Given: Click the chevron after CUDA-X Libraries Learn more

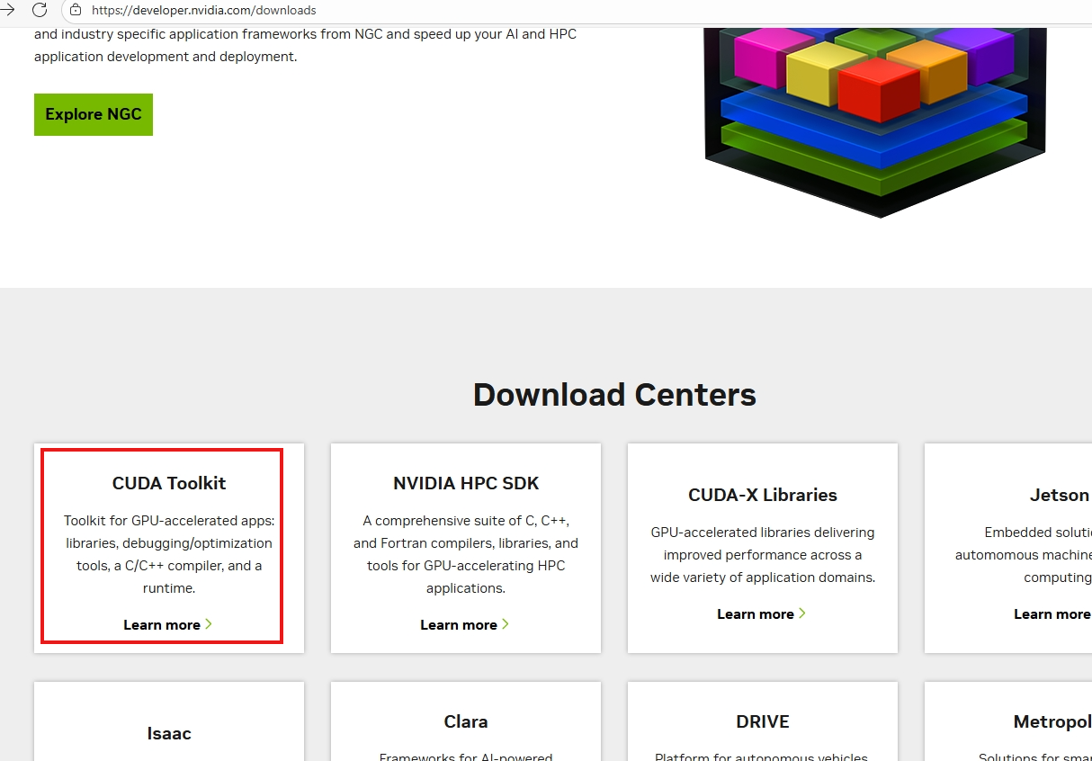Looking at the screenshot, I should point(802,613).
